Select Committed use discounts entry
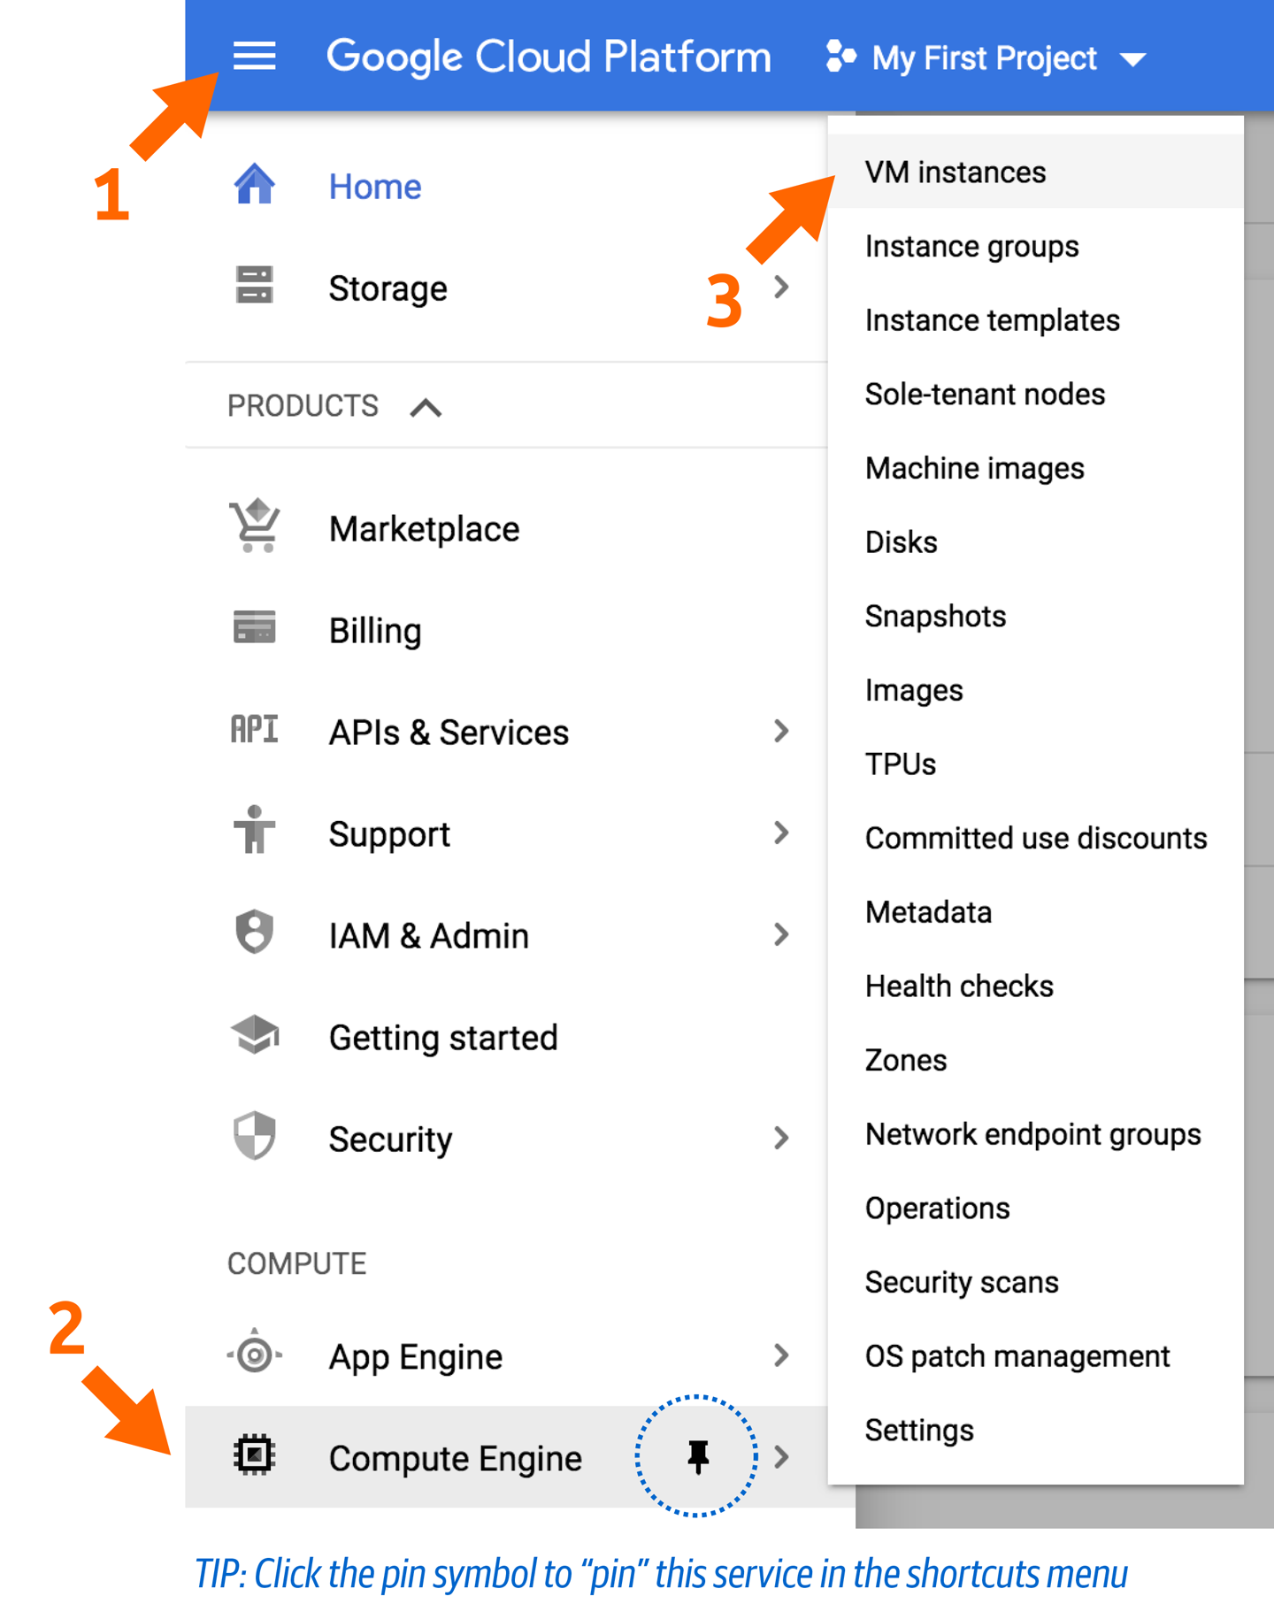This screenshot has width=1274, height=1604. tap(1036, 838)
